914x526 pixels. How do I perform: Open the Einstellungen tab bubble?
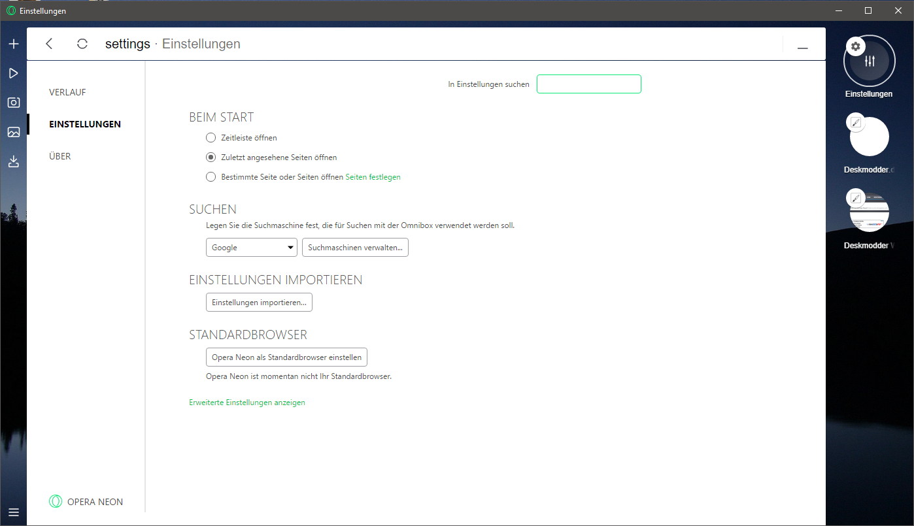point(870,61)
